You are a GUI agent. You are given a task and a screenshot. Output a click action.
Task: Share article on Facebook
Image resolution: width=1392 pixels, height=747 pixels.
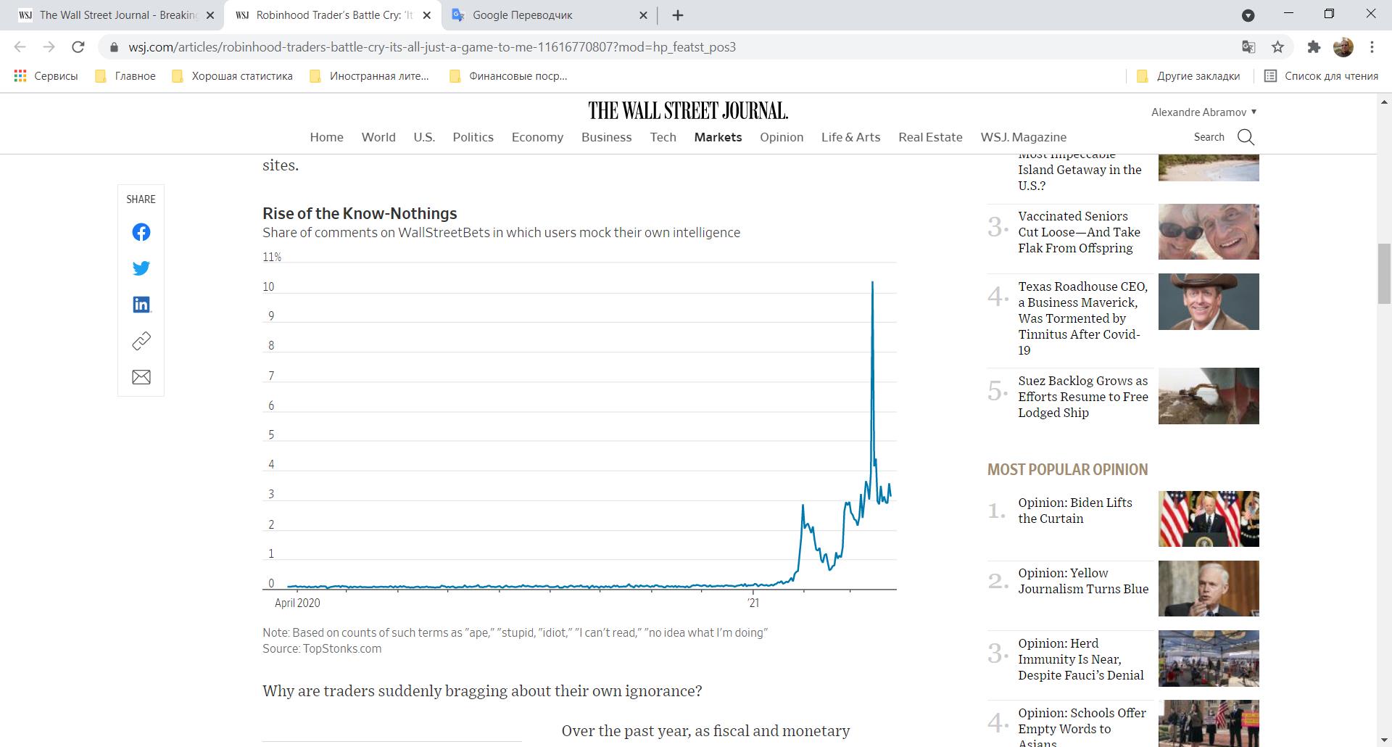click(x=141, y=232)
